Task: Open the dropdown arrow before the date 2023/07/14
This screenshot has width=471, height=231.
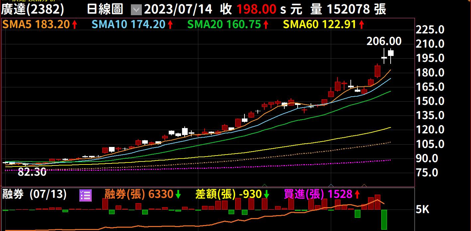Action: 137,10
